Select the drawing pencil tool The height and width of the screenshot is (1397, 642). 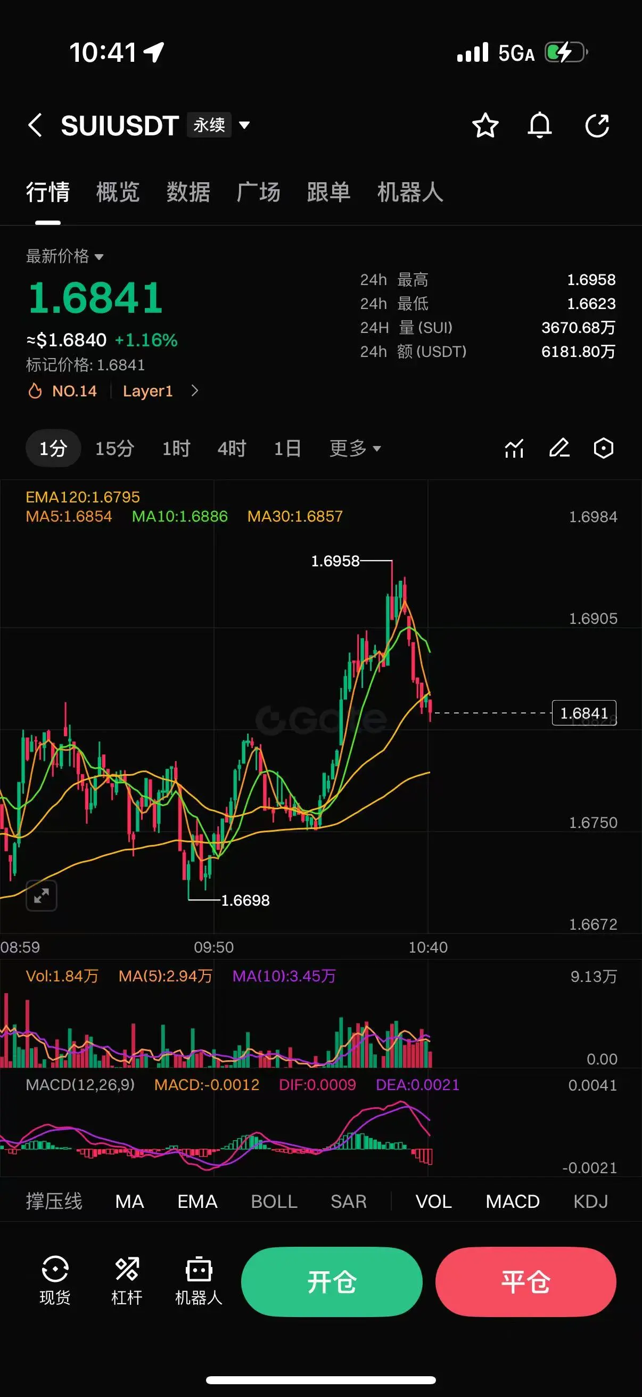tap(559, 448)
